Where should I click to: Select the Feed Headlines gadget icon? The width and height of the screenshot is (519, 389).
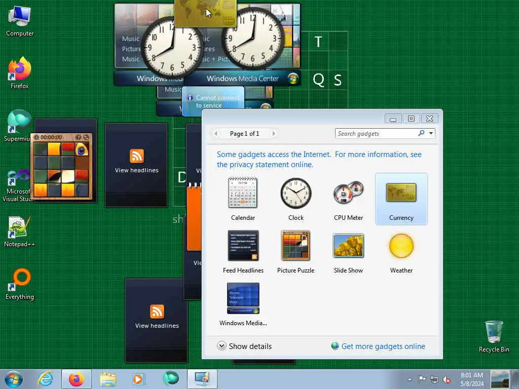(x=243, y=246)
